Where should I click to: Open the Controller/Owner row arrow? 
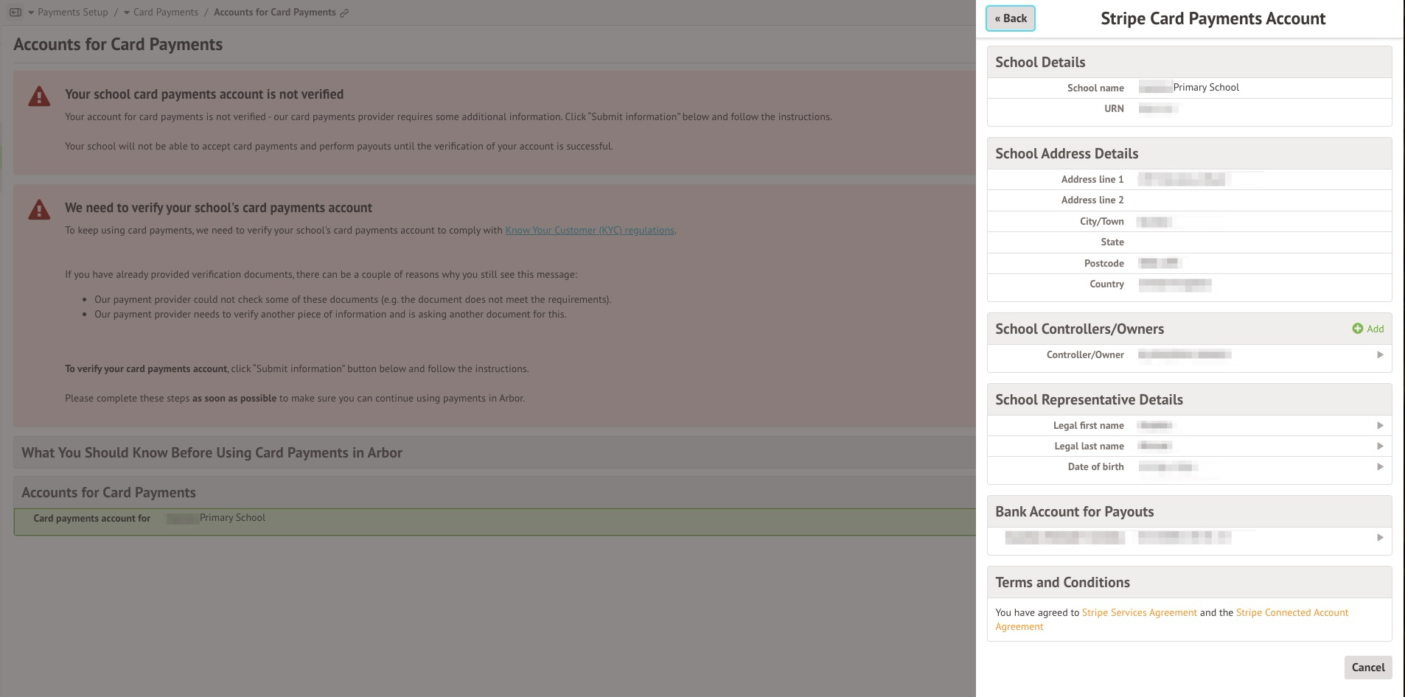click(x=1379, y=355)
